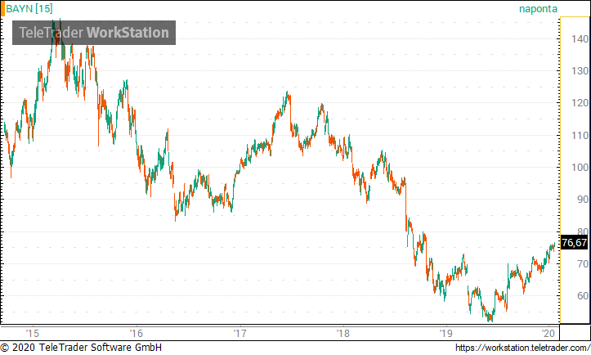This screenshot has height=355, width=591.
Task: Click the '15 year label on time axis
Action: click(33, 334)
